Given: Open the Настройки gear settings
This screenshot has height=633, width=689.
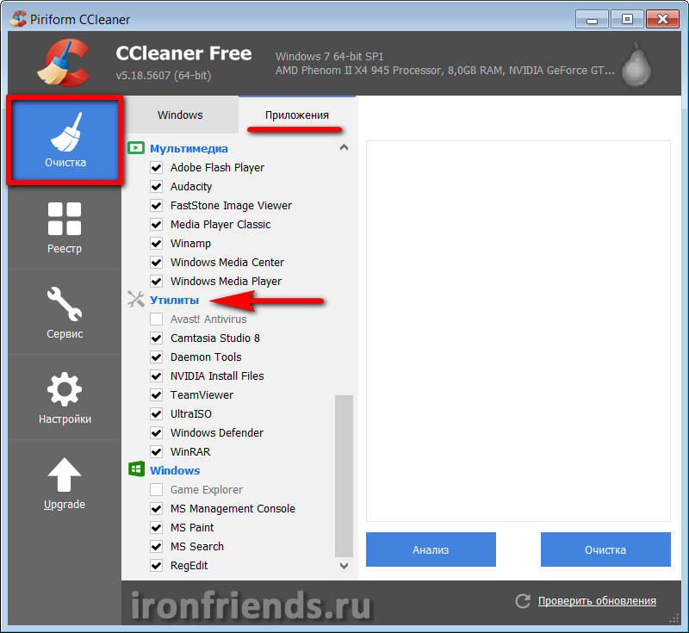Looking at the screenshot, I should tap(65, 397).
